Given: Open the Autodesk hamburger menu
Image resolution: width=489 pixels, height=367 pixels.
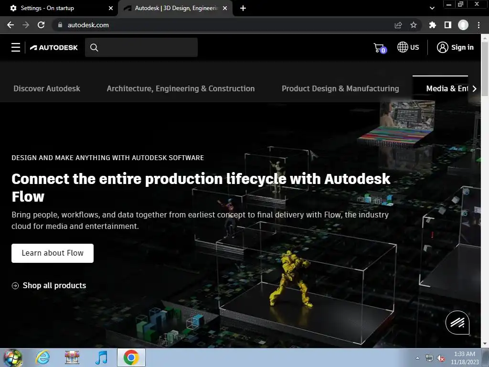Looking at the screenshot, I should pyautogui.click(x=16, y=47).
